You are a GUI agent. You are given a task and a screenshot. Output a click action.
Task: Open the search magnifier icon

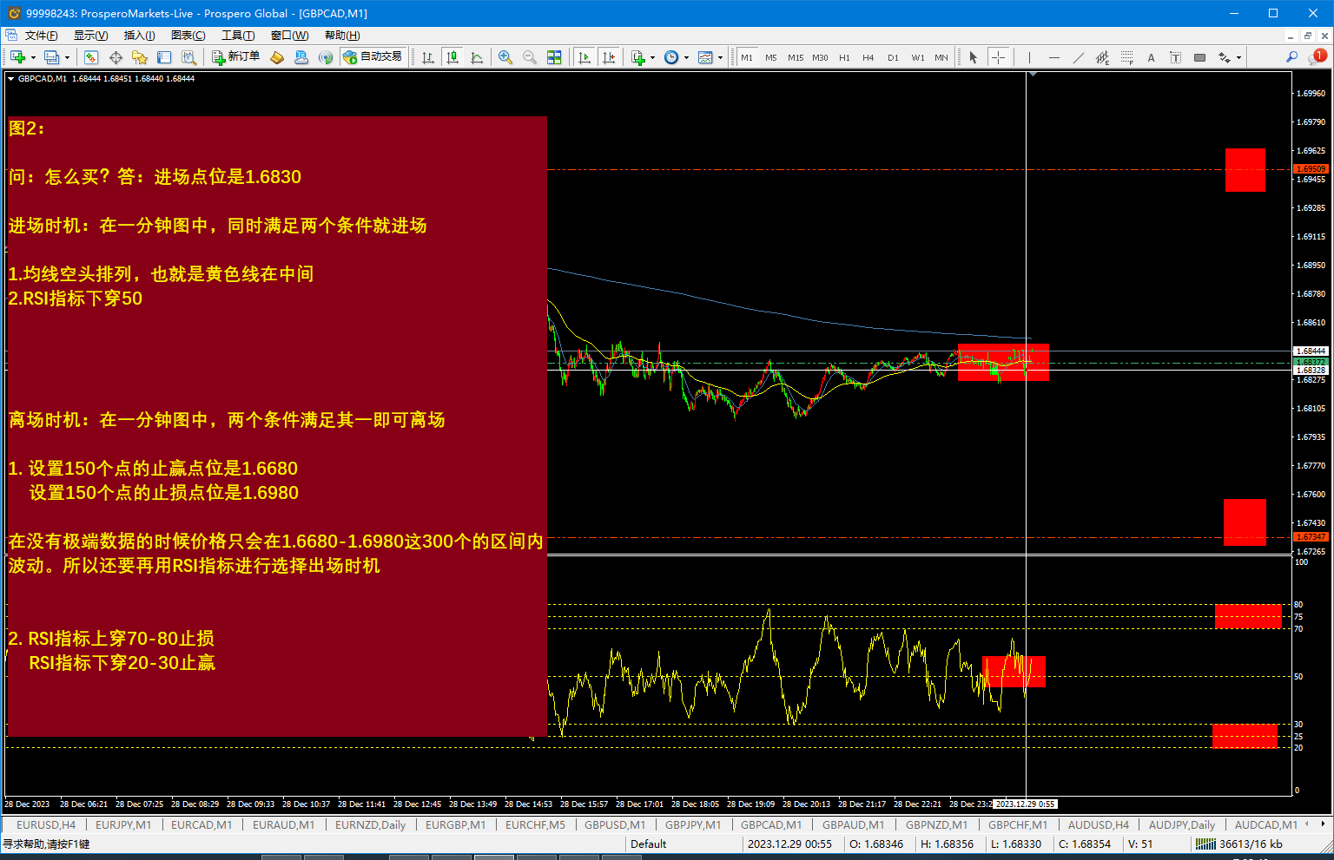1292,57
